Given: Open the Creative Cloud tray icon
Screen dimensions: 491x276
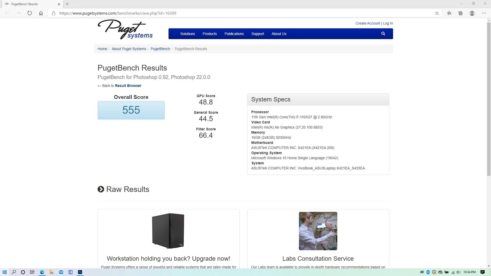Looking at the screenshot, I should click(x=422, y=272).
